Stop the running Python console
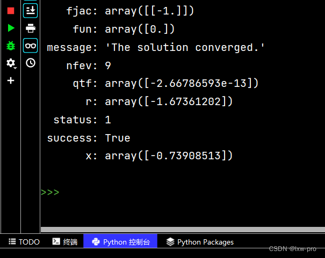The width and height of the screenshot is (325, 258). tap(11, 11)
